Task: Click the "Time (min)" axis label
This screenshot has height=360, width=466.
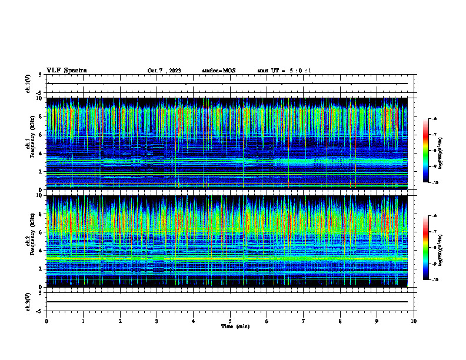Action: [235, 326]
